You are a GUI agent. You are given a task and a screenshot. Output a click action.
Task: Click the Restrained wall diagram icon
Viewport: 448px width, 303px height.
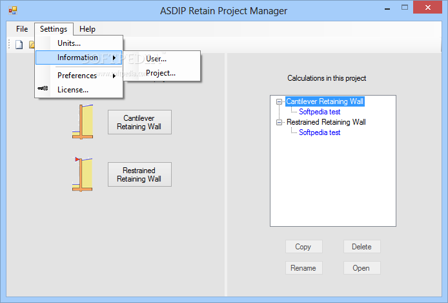point(82,174)
